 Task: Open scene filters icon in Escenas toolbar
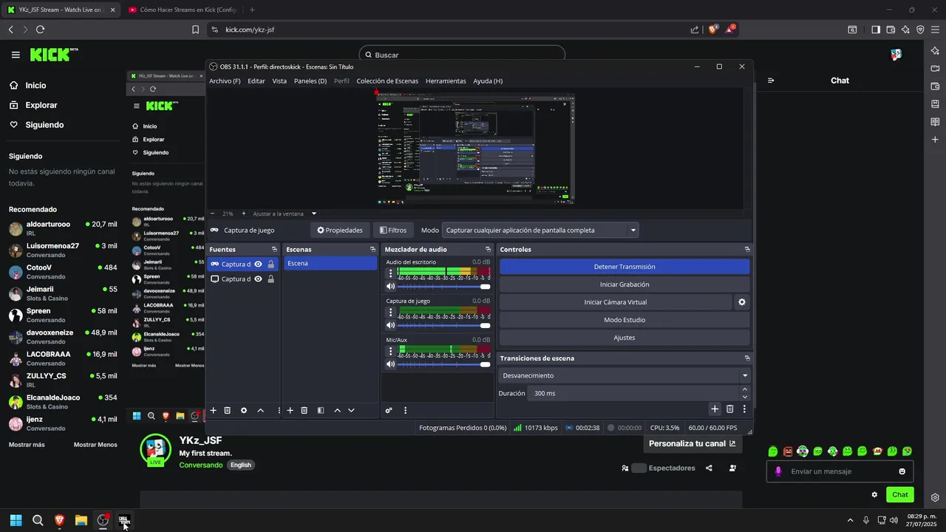(x=321, y=410)
